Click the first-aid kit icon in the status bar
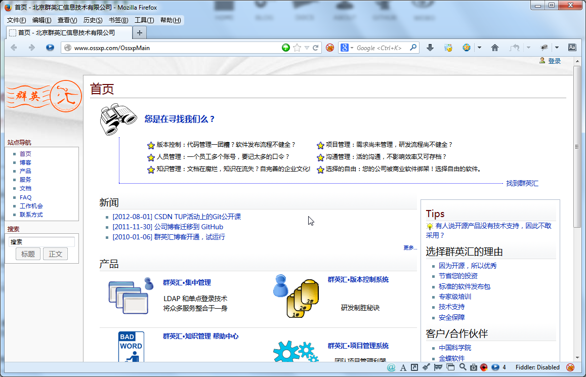 tap(474, 367)
